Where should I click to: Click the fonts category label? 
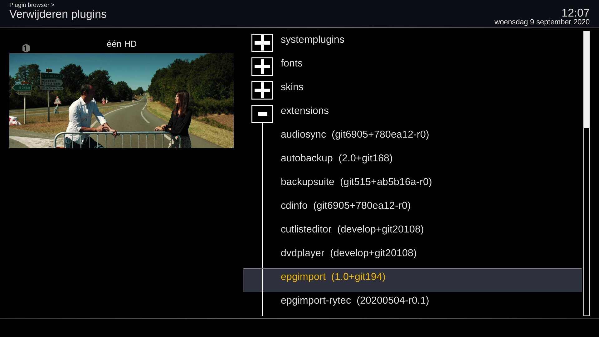[x=291, y=63]
